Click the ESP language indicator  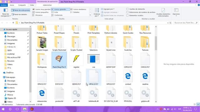pos(179,109)
